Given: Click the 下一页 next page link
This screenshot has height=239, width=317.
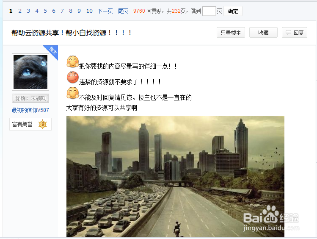Looking at the screenshot, I should 105,11.
